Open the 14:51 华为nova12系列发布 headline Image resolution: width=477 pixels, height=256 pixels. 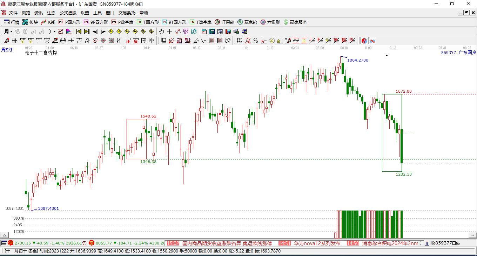(309, 243)
